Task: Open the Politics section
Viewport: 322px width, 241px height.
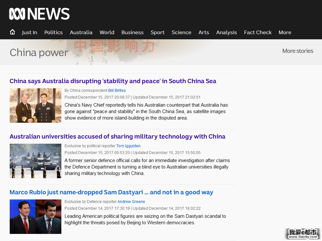Action: coord(53,32)
